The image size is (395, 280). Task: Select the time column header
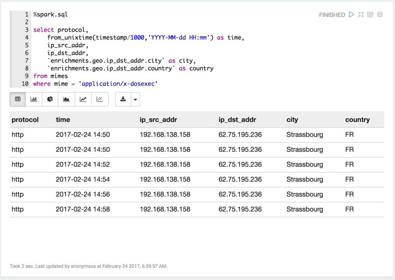63,120
